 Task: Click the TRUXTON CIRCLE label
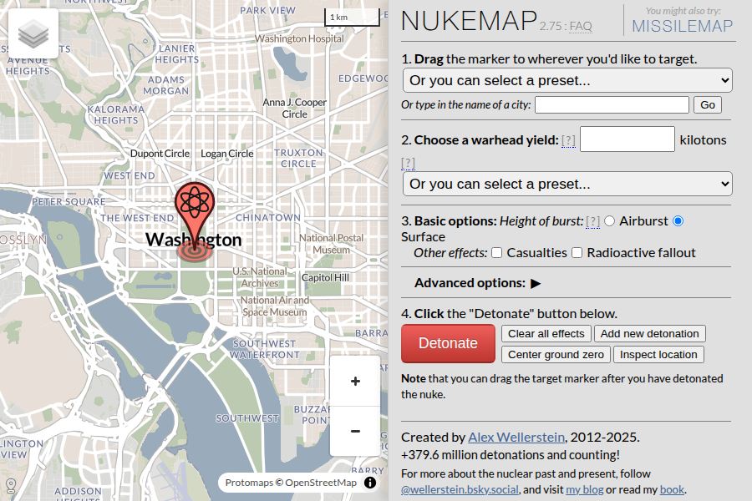coord(298,158)
